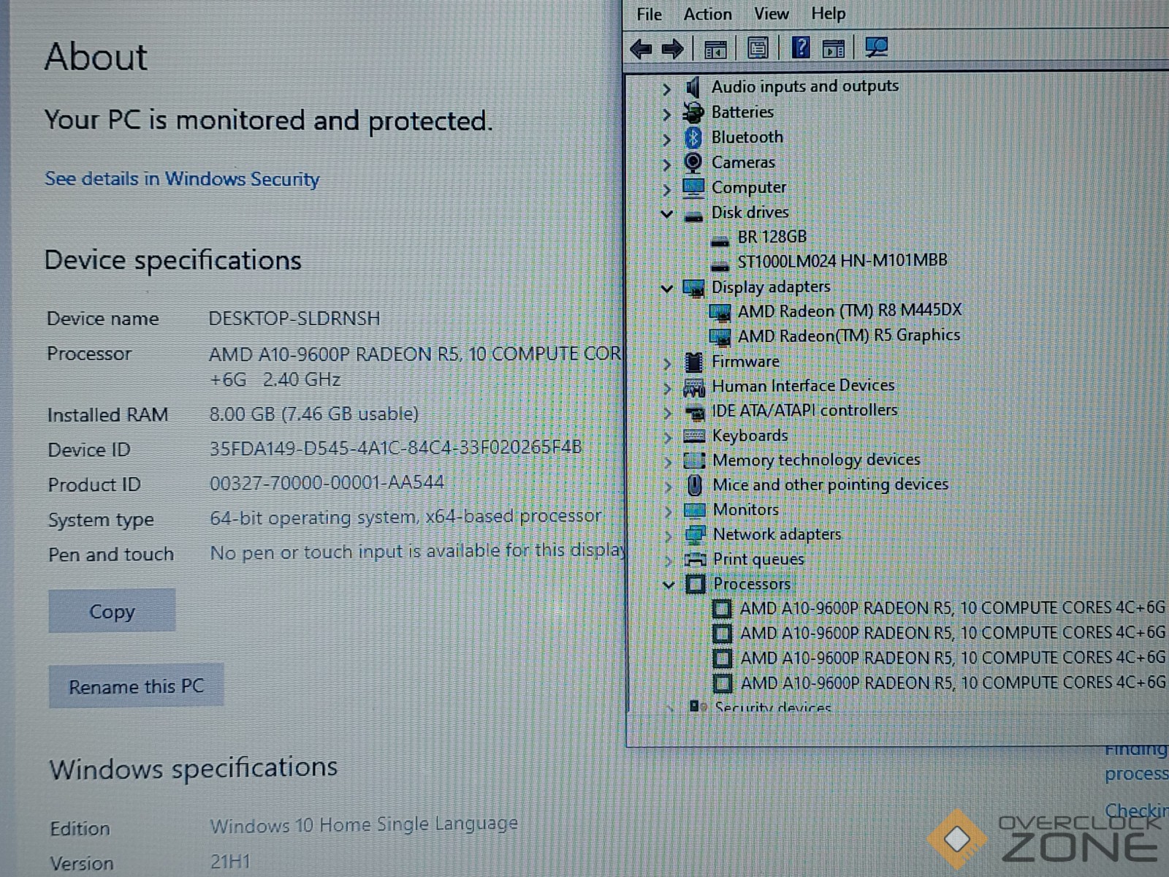This screenshot has height=877, width=1169.
Task: Click the Computer category icon
Action: (x=693, y=188)
